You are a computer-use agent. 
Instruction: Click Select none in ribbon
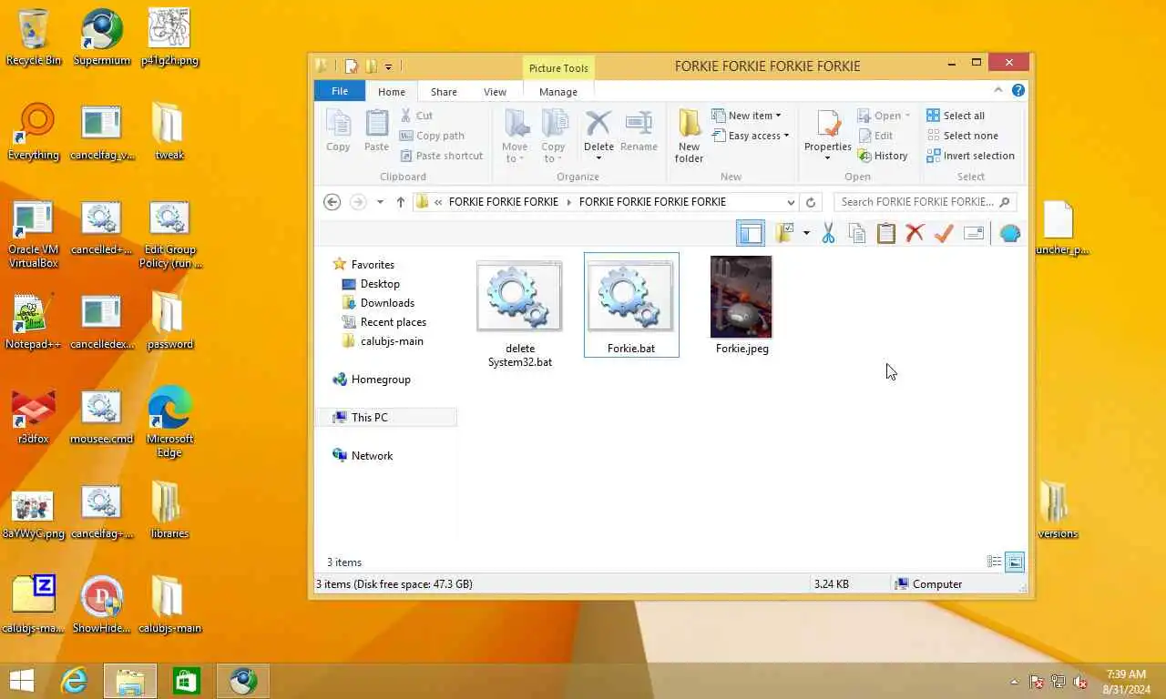pyautogui.click(x=962, y=136)
